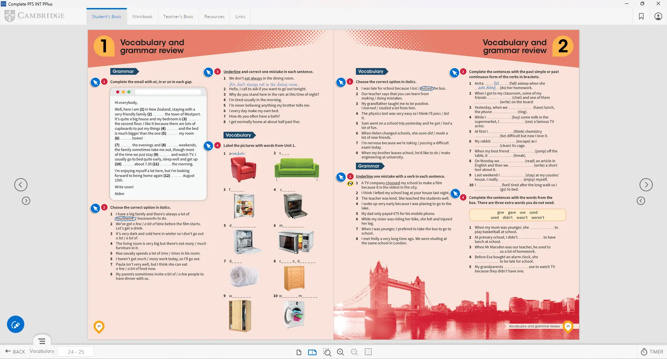
Task: Click the washing machine picture
Action: click(294, 315)
